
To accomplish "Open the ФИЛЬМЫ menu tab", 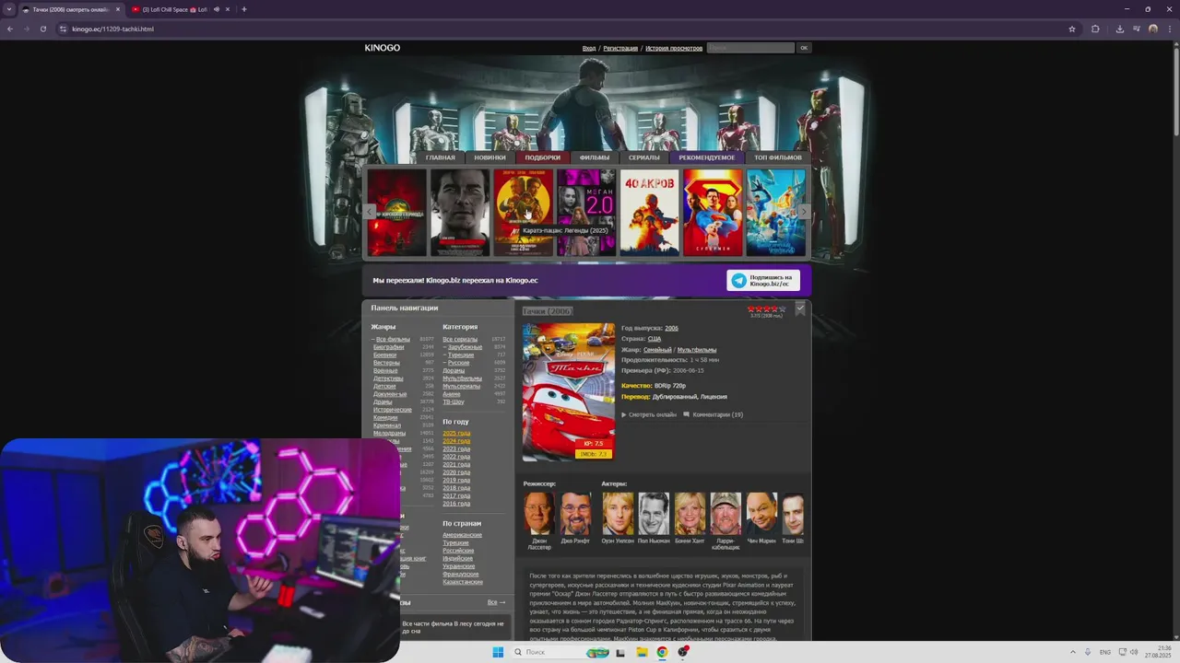I will (x=595, y=157).
